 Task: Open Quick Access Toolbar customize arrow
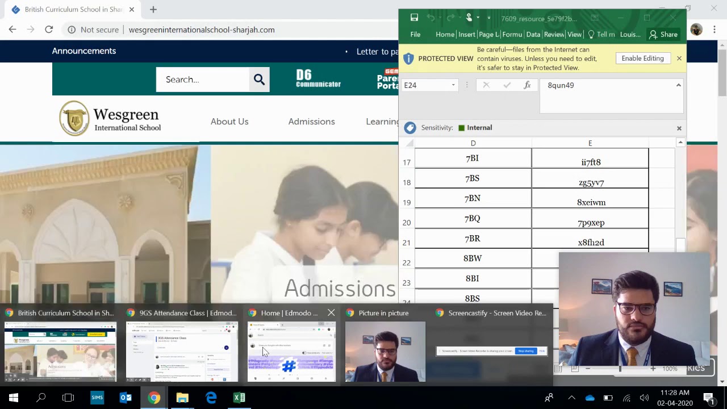pyautogui.click(x=488, y=18)
